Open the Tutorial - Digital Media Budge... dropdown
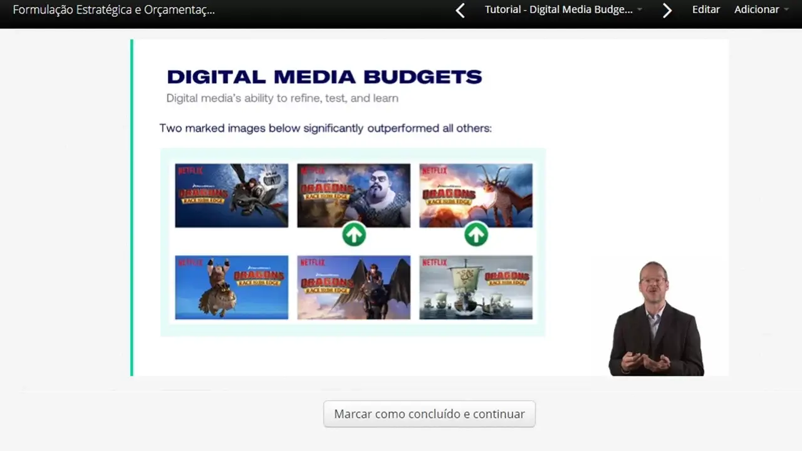Screen dimensions: 802x451 (x=563, y=9)
